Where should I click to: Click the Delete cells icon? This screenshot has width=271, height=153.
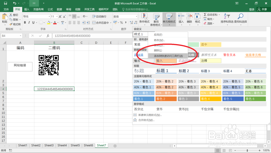[x=189, y=17]
